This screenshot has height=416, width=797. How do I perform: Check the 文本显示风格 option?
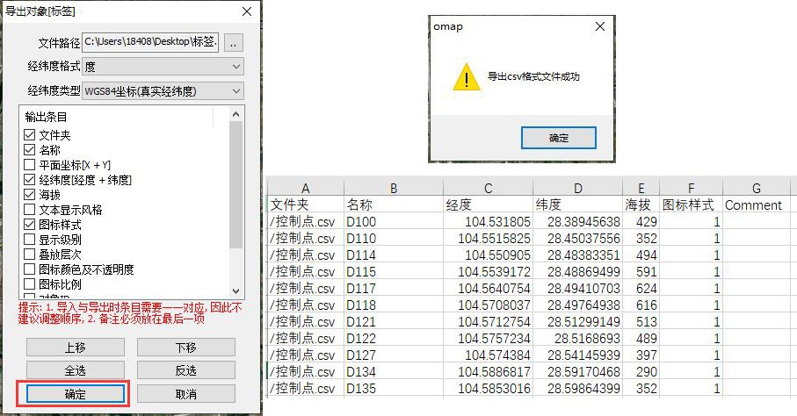click(30, 210)
